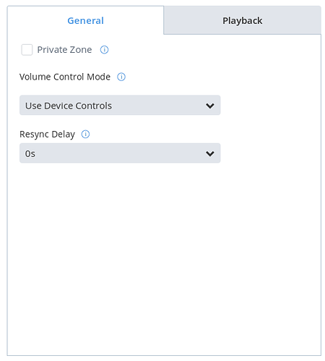Click empty space right of Playback tab label

coord(291,20)
